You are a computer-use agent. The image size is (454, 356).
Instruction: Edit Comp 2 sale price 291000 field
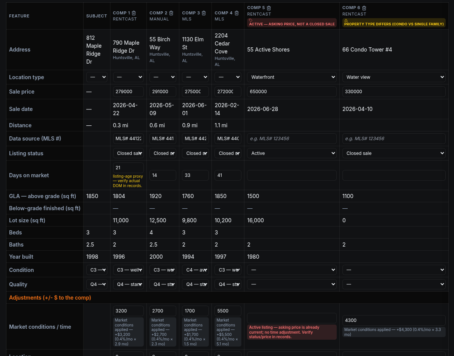[x=163, y=92]
